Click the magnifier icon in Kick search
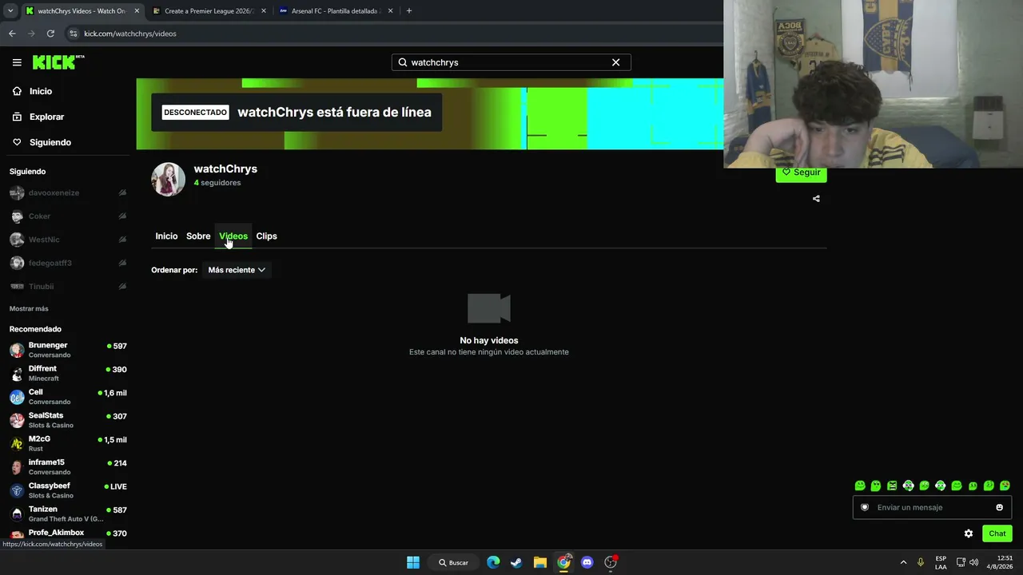This screenshot has height=575, width=1023. (x=403, y=62)
